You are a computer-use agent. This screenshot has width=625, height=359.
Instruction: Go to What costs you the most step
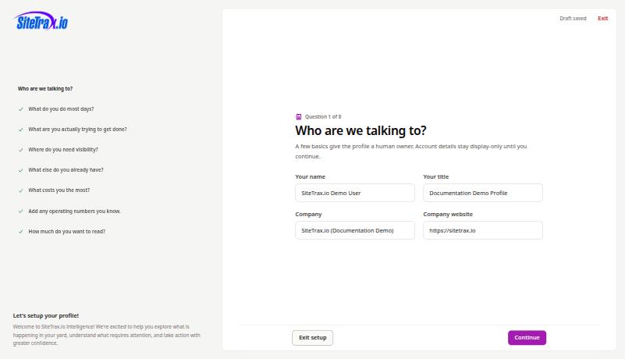(x=59, y=190)
